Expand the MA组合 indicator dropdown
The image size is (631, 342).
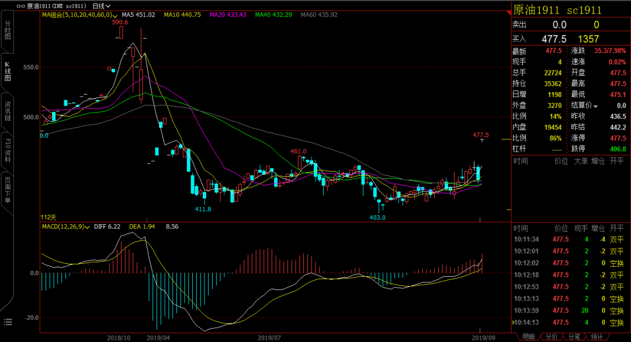point(116,16)
